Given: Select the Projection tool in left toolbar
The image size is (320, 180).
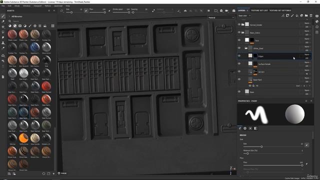Looking at the screenshot, I should [3, 26].
